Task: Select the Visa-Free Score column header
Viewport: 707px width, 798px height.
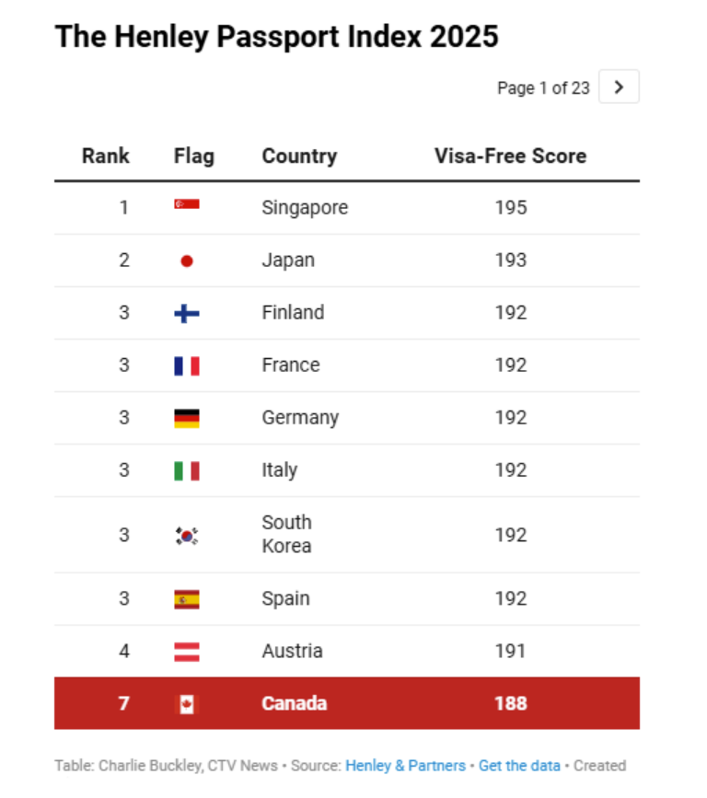Action: point(510,156)
